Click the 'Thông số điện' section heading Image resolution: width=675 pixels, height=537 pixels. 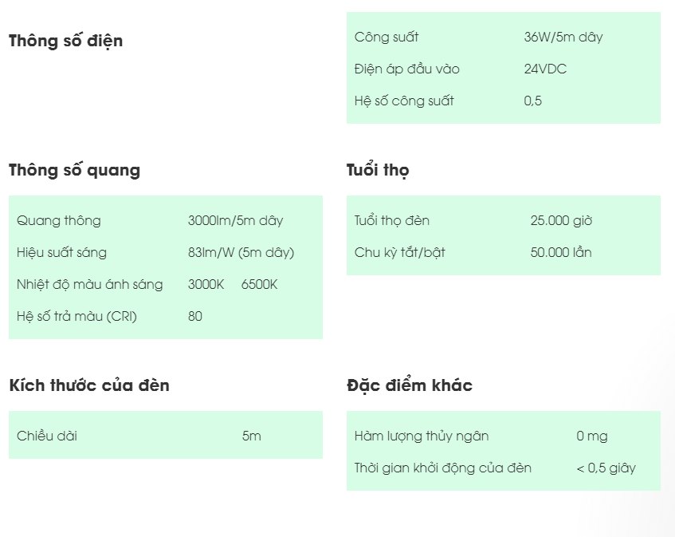(65, 41)
